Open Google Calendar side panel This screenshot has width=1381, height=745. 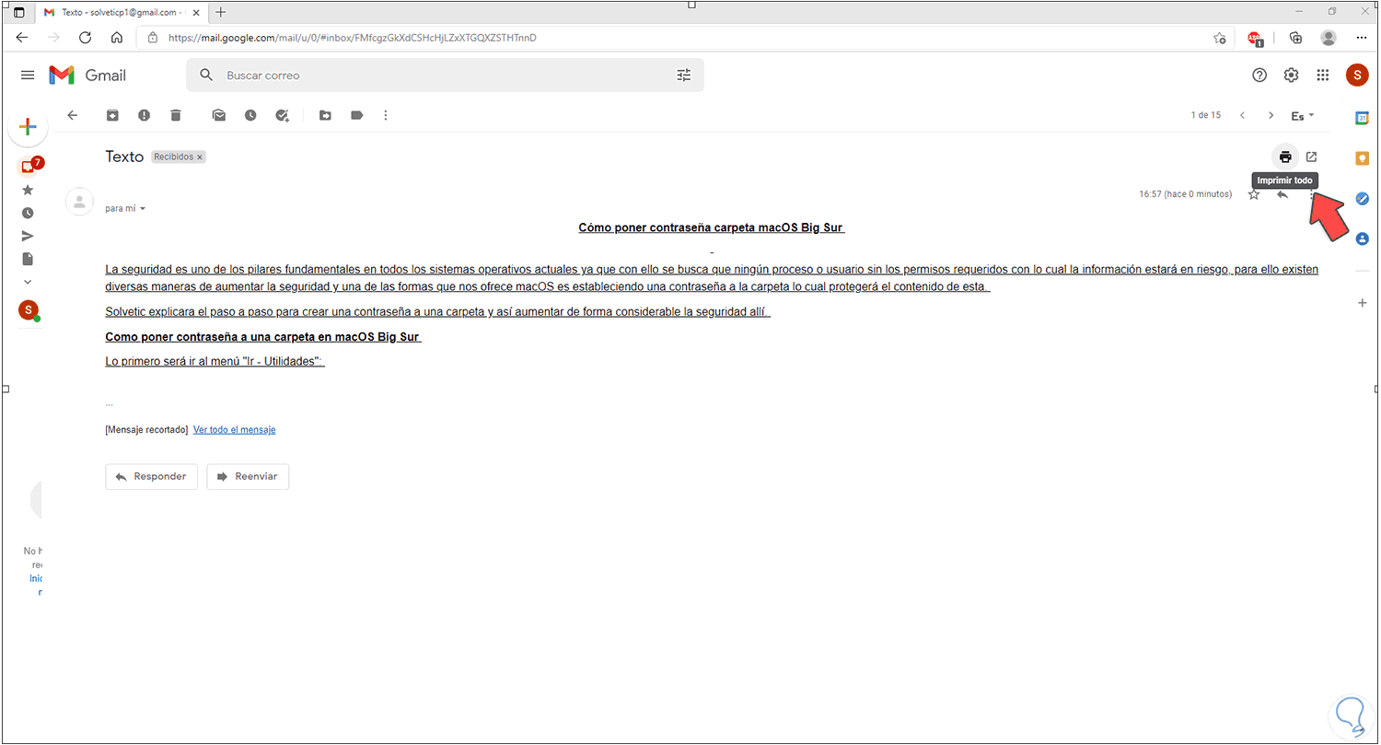coord(1363,118)
